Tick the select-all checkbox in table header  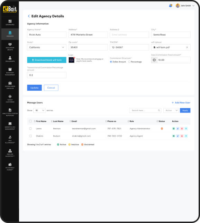(x=30, y=121)
